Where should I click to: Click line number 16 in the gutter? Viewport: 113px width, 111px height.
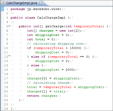(x=6, y=74)
